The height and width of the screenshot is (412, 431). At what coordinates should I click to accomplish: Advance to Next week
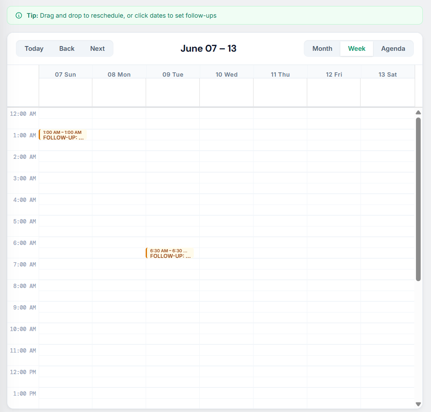pyautogui.click(x=97, y=49)
